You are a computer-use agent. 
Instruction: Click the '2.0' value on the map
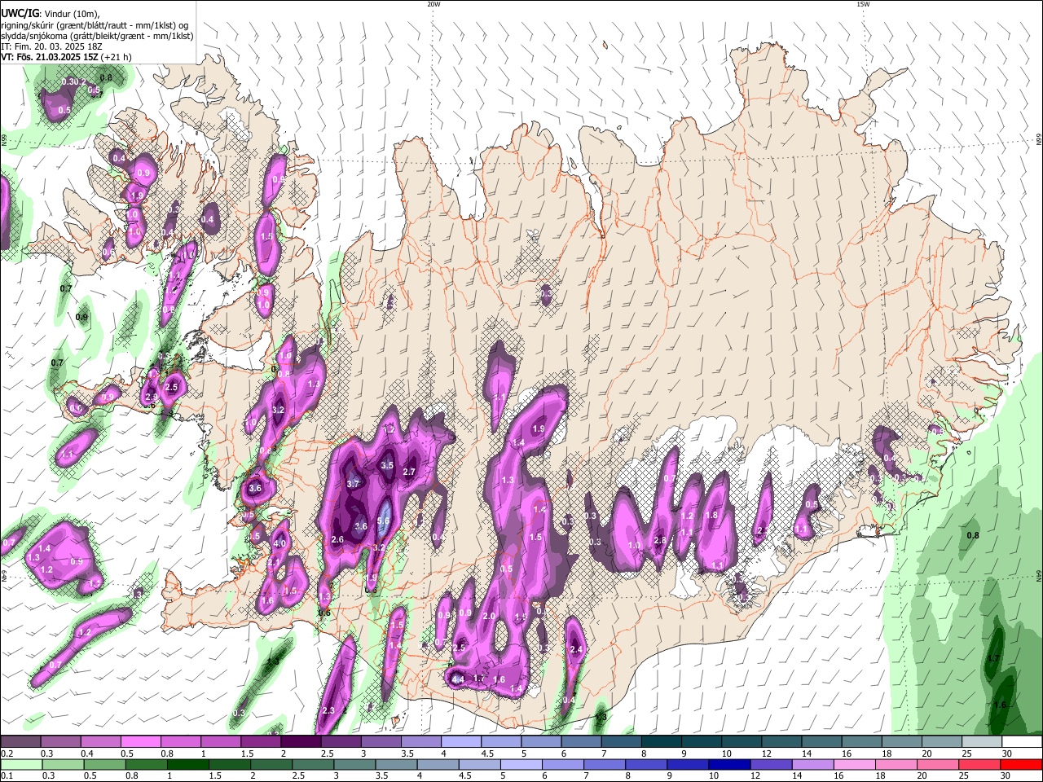point(489,616)
